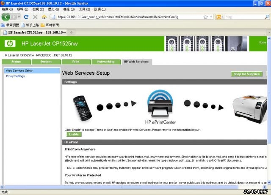This screenshot has height=195, width=271.
Task: Open the back/forward history dropdown arrow
Action: click(19, 17)
